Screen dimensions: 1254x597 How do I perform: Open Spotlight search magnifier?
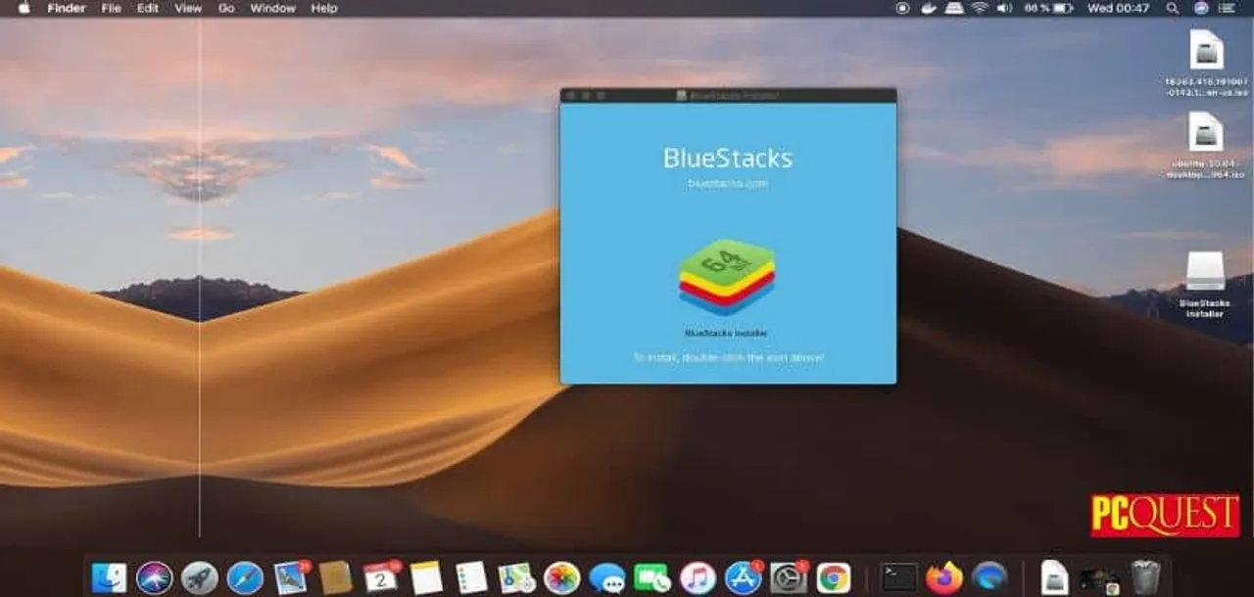click(x=1173, y=8)
